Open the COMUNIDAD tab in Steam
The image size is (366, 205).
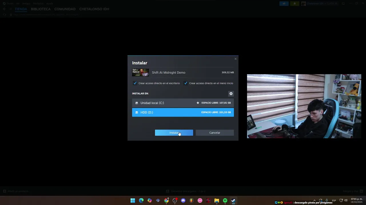(x=65, y=9)
